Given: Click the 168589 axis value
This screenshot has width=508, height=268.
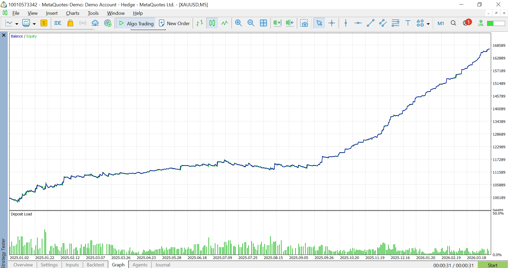Looking at the screenshot, I should click(499, 45).
